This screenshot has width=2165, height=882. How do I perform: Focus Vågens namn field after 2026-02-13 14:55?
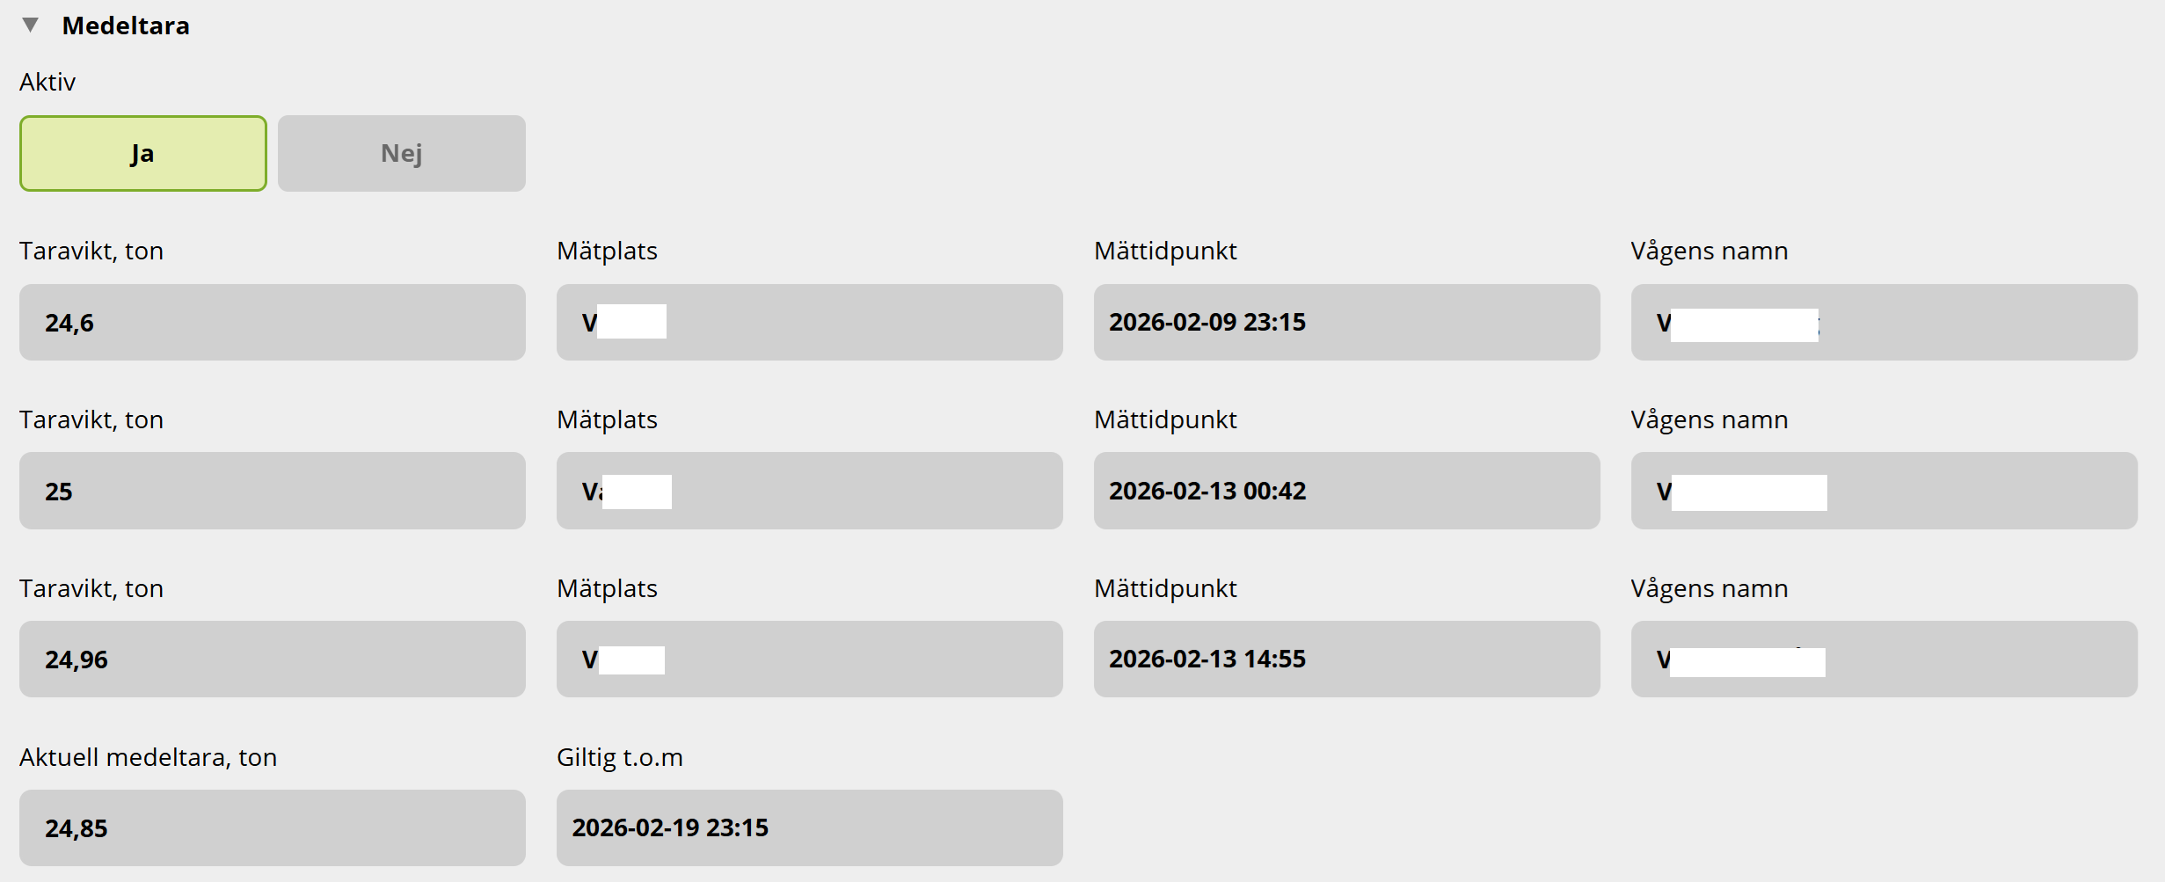tap(1884, 660)
